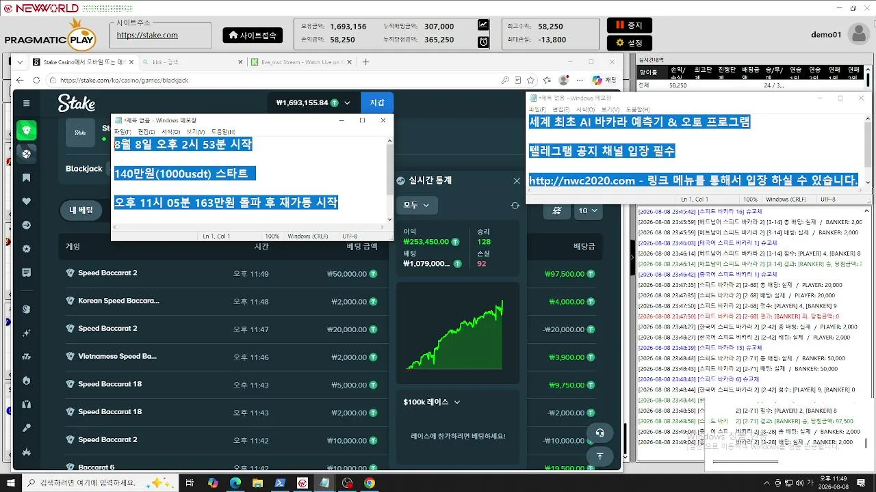Open Chrome from the taskbar

(370, 483)
